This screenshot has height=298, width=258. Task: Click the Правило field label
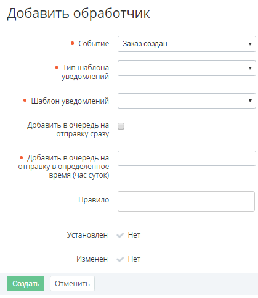tap(94, 200)
